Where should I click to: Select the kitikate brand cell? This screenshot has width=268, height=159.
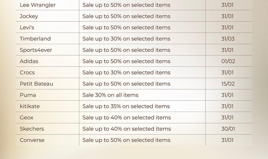(x=30, y=106)
